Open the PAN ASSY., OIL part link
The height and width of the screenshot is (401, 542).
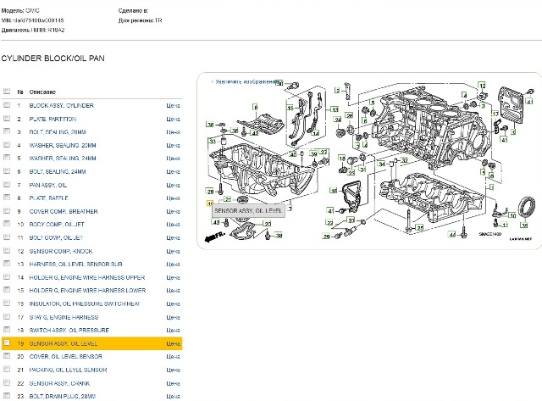pos(48,185)
